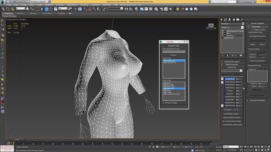Click the Configure Modifier Sets icon
The width and height of the screenshot is (271, 152).
click(x=241, y=55)
